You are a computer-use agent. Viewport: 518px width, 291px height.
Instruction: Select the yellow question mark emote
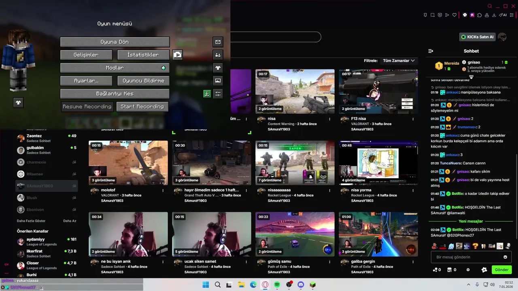475,246
